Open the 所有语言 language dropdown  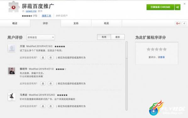pyautogui.click(x=41, y=37)
